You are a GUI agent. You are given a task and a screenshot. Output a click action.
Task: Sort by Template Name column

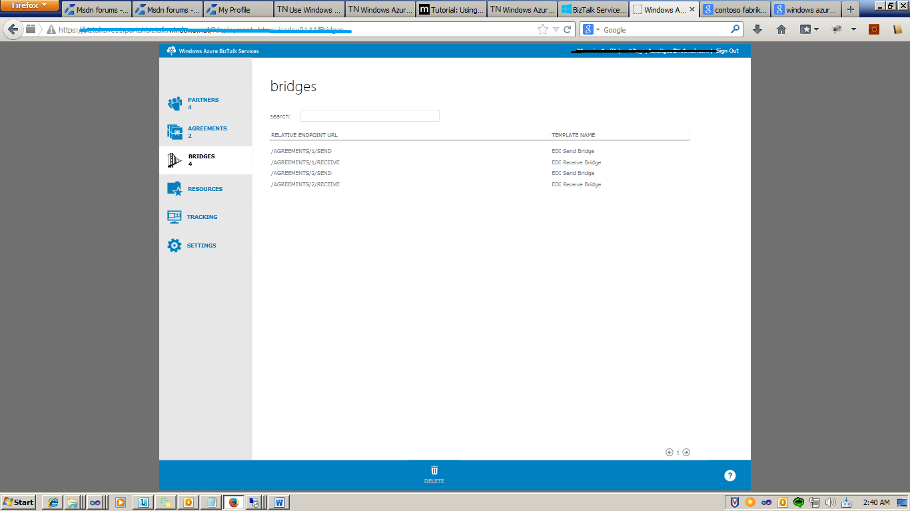click(574, 135)
